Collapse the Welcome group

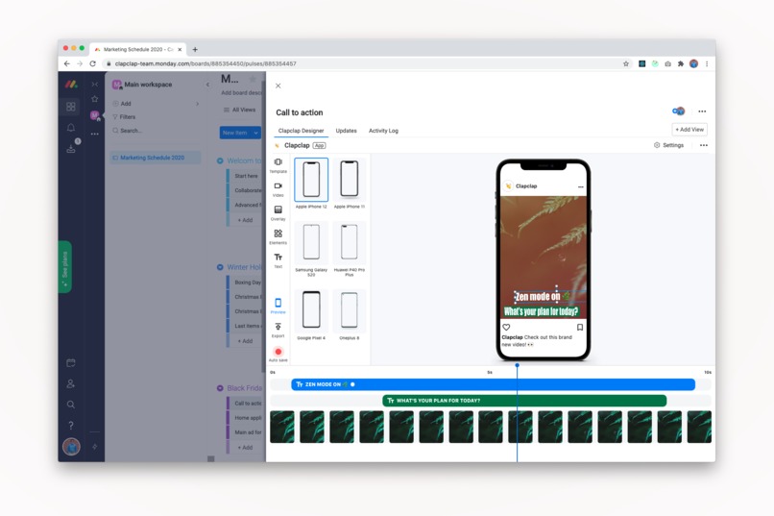[220, 160]
